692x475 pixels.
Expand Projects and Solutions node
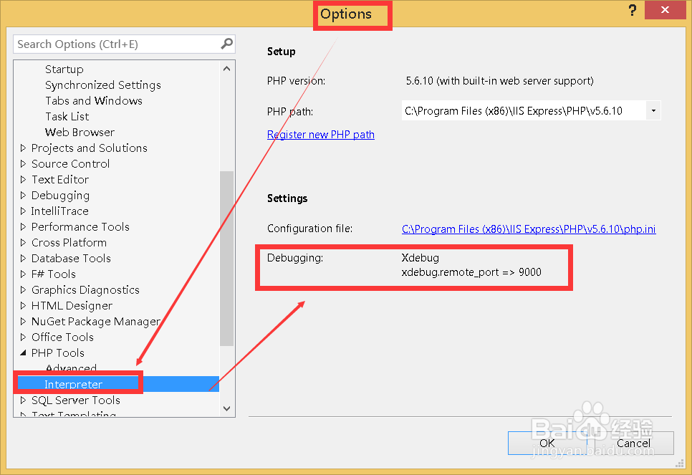pyautogui.click(x=24, y=148)
